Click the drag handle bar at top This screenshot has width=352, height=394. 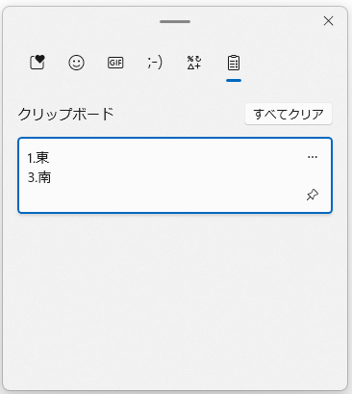[175, 21]
